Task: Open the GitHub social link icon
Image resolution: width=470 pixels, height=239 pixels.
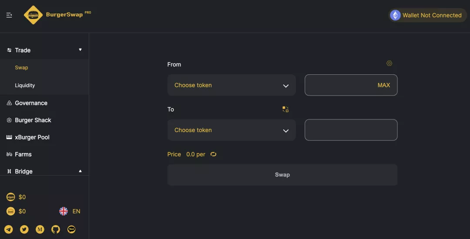Action: (56, 229)
